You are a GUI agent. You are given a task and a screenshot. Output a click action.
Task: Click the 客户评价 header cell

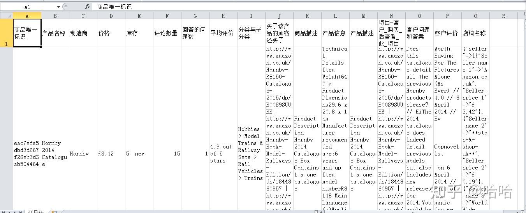(447, 33)
